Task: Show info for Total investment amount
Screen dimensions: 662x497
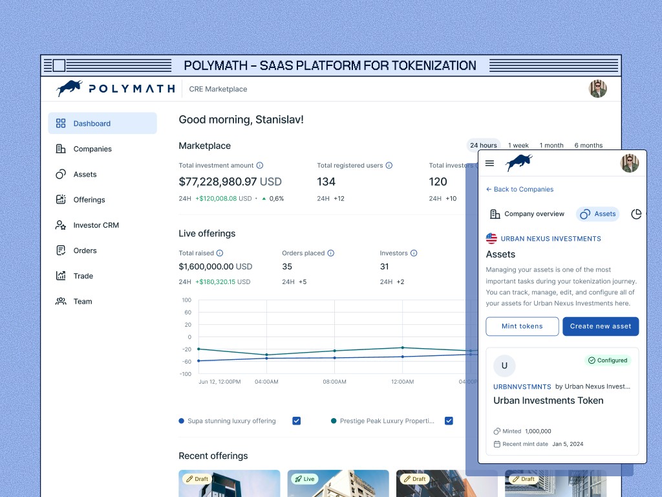Action: pos(260,165)
